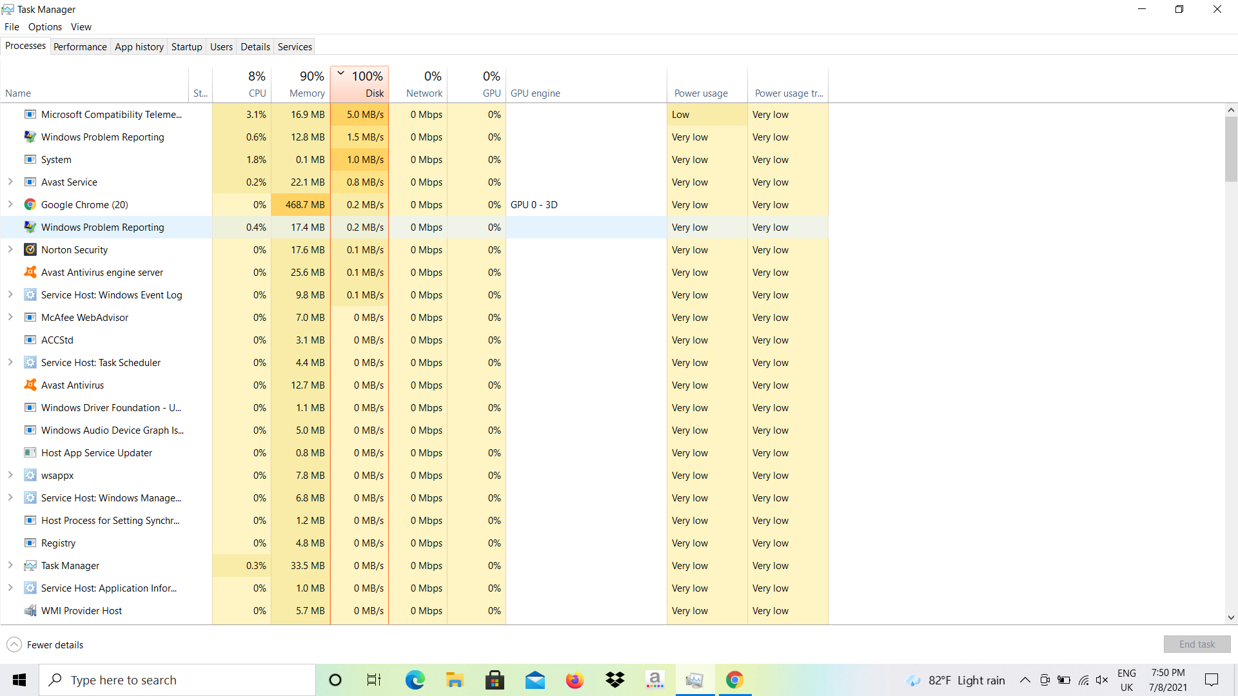Sort processes by the Name column
1238x696 pixels.
95,84
